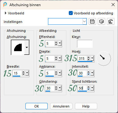Open the Hoek slider dropdown arrow
Screen dimensions: 118x113
(92, 58)
